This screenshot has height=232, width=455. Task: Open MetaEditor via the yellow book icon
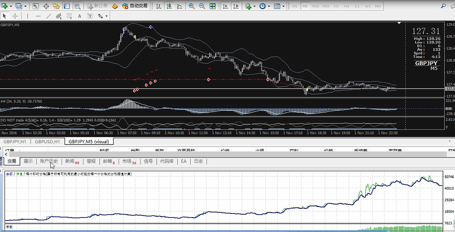pyautogui.click(x=115, y=6)
